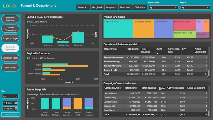Click Total Revenue legend in Region Performance

[x=47, y=58]
